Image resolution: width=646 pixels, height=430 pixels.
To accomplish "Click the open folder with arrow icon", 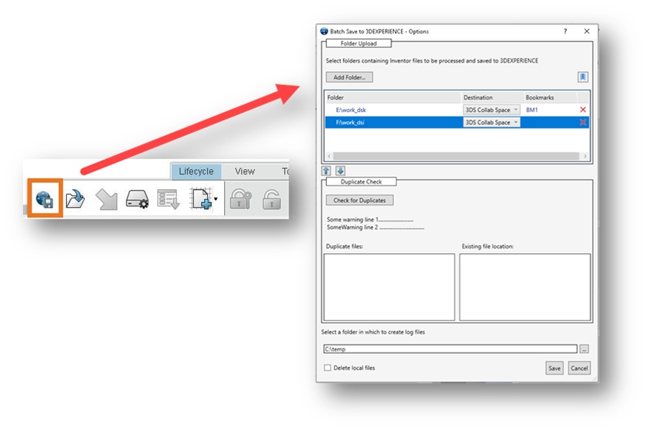I will pyautogui.click(x=75, y=198).
